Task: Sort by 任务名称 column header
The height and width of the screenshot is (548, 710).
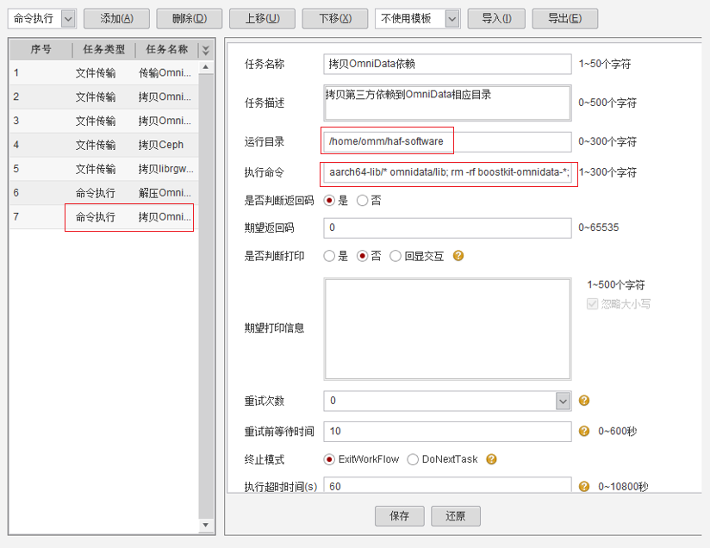Action: (x=166, y=49)
